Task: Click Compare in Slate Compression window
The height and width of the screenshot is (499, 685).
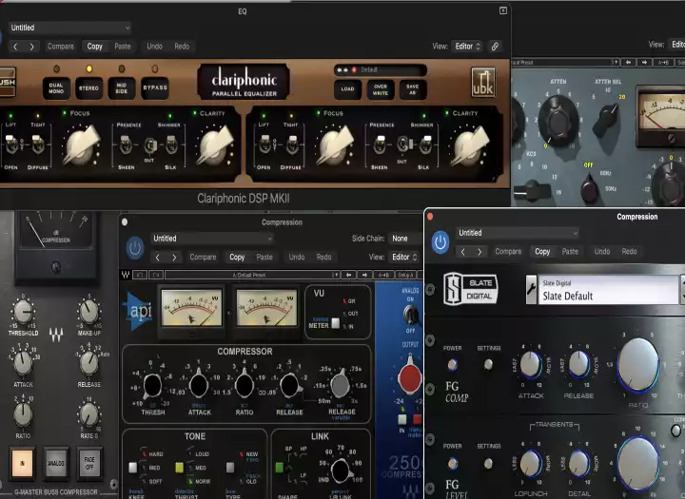Action: click(508, 252)
